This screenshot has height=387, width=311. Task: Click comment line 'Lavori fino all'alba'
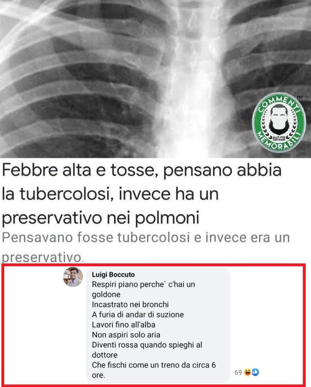tap(124, 325)
